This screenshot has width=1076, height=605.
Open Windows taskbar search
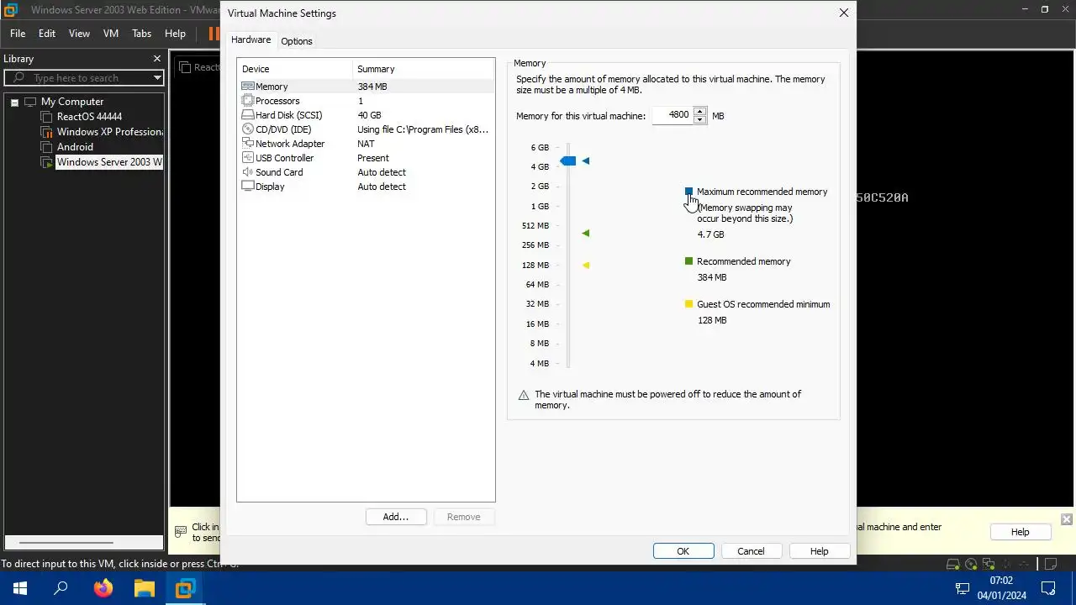tap(61, 588)
